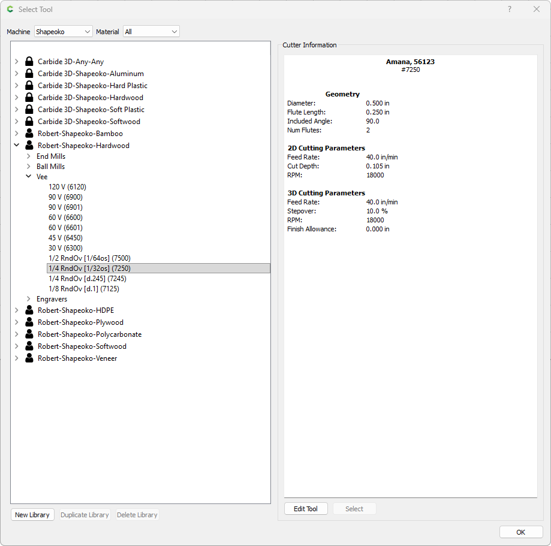551x546 pixels.
Task: Open the Machine dropdown set to Shapeoko
Action: pos(63,32)
